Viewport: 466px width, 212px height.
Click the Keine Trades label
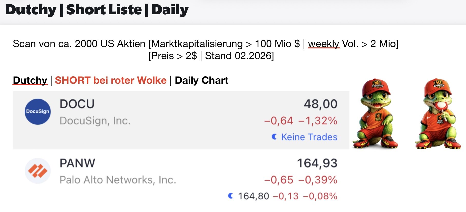(309, 137)
